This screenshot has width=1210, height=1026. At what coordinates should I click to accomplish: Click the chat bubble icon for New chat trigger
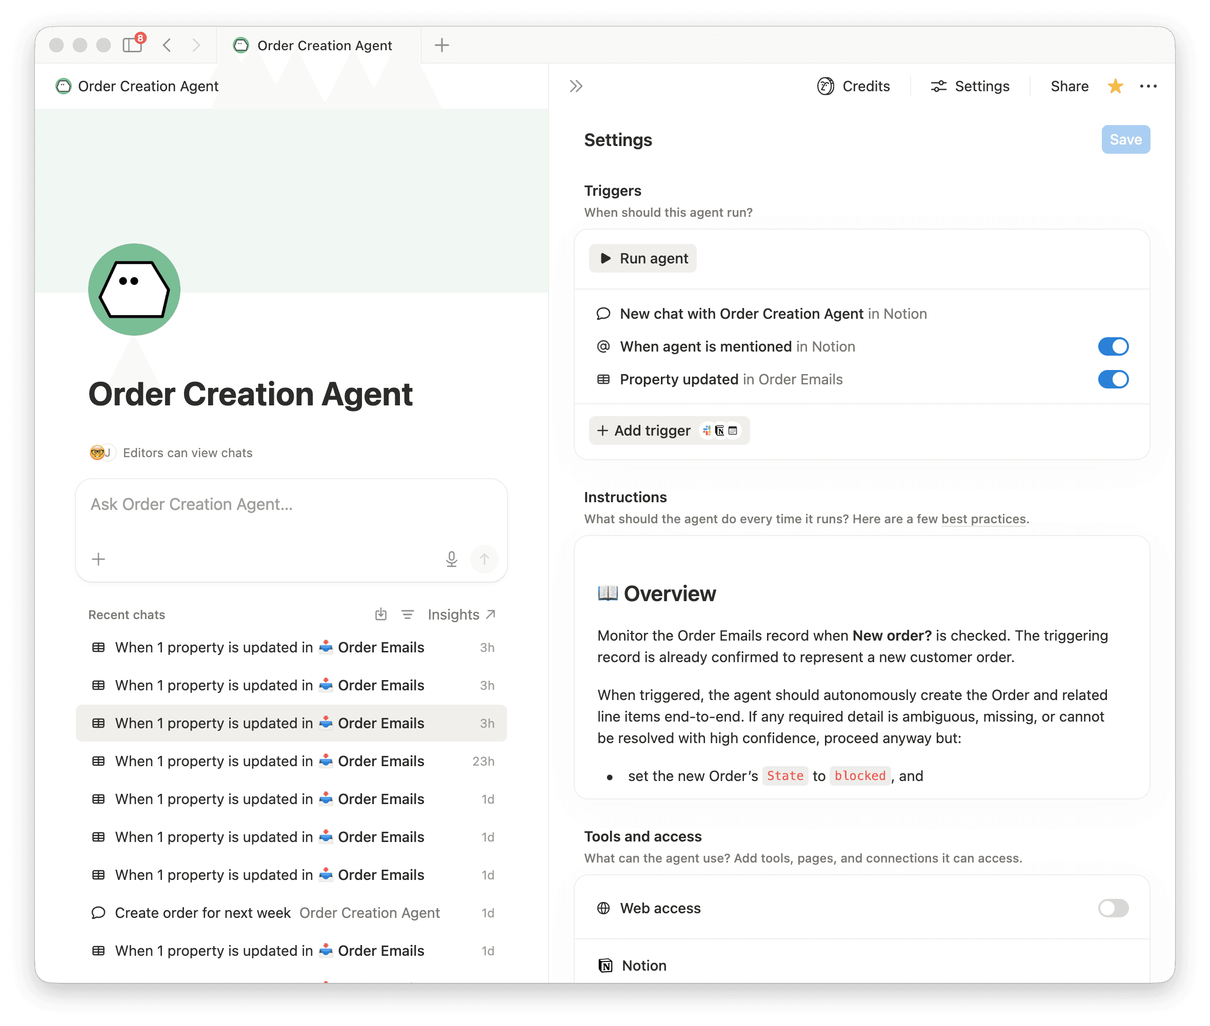(603, 314)
